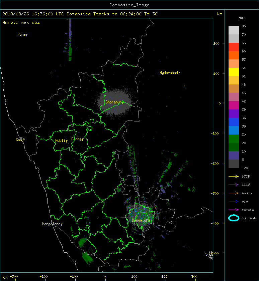Click the Pondi label near map edge

tap(207, 254)
